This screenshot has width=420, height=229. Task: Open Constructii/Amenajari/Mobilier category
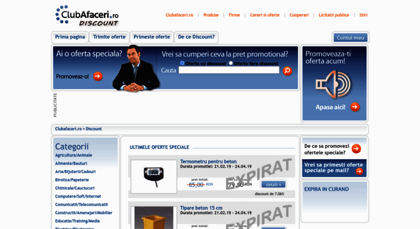(x=84, y=213)
